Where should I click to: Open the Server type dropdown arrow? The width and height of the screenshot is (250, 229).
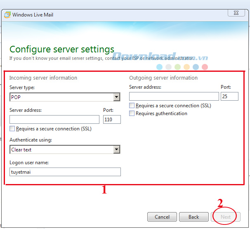tap(117, 97)
